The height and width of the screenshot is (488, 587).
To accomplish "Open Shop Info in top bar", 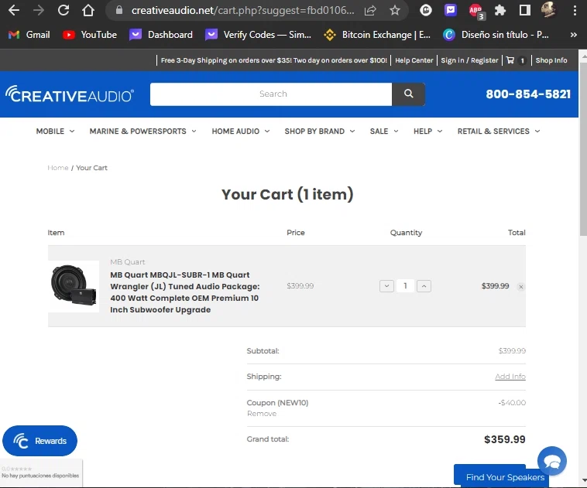I will coord(551,60).
